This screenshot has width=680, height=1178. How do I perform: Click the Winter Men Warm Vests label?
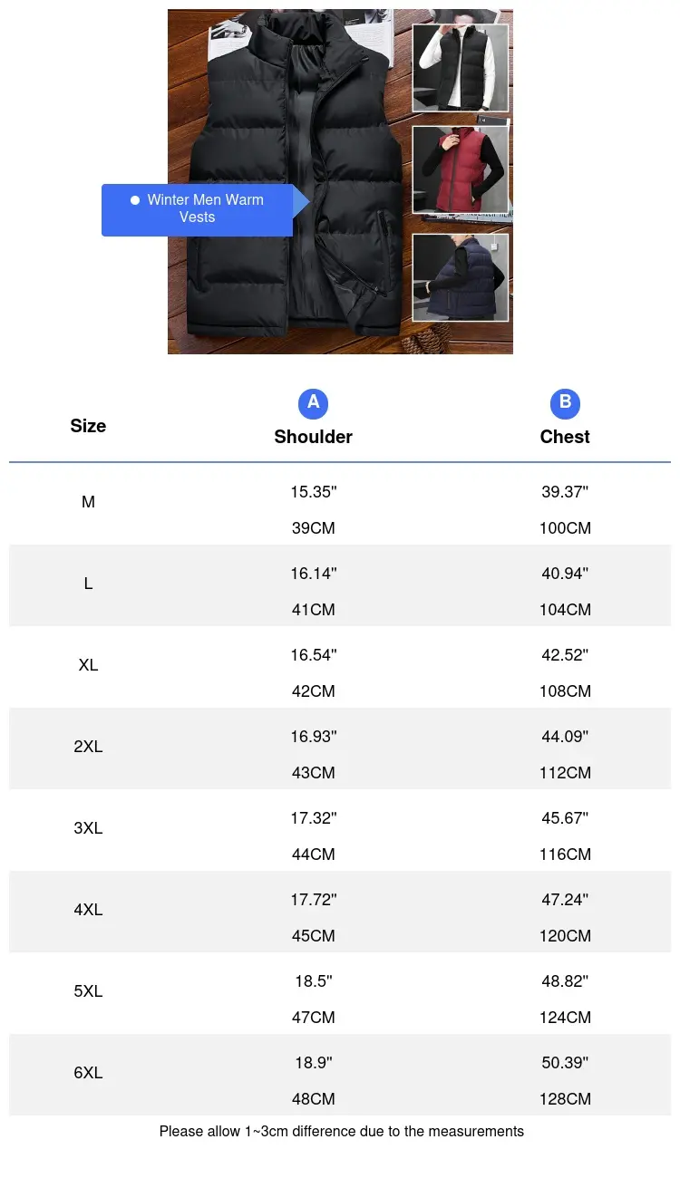point(197,209)
